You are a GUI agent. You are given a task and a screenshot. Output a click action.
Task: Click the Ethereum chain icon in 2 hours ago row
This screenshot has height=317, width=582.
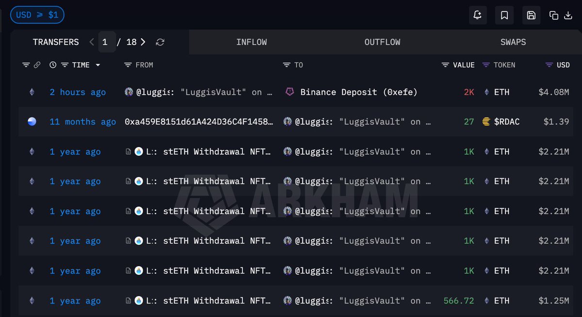pyautogui.click(x=32, y=92)
